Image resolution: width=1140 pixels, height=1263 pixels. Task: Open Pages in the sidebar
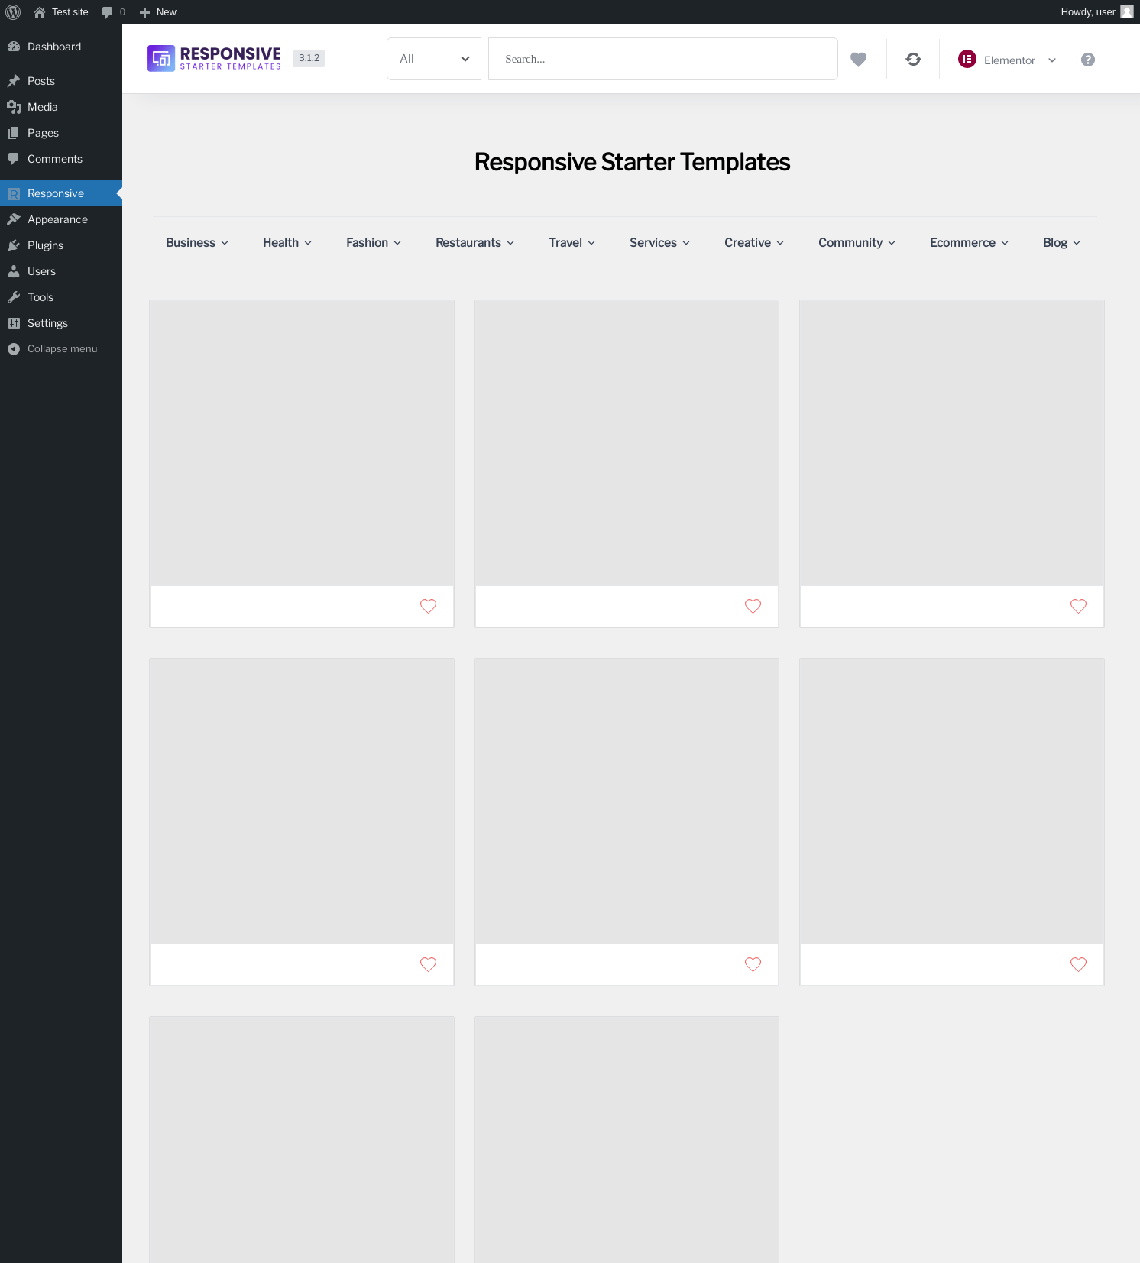click(x=61, y=133)
